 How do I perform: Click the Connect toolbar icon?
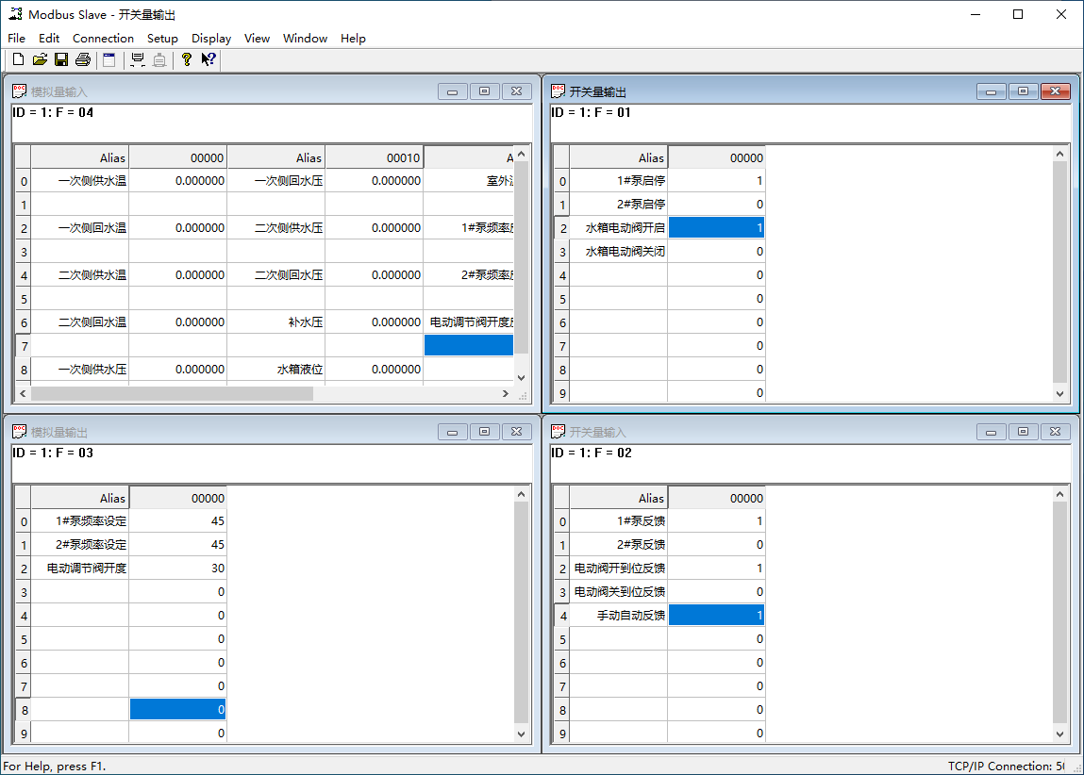point(138,59)
